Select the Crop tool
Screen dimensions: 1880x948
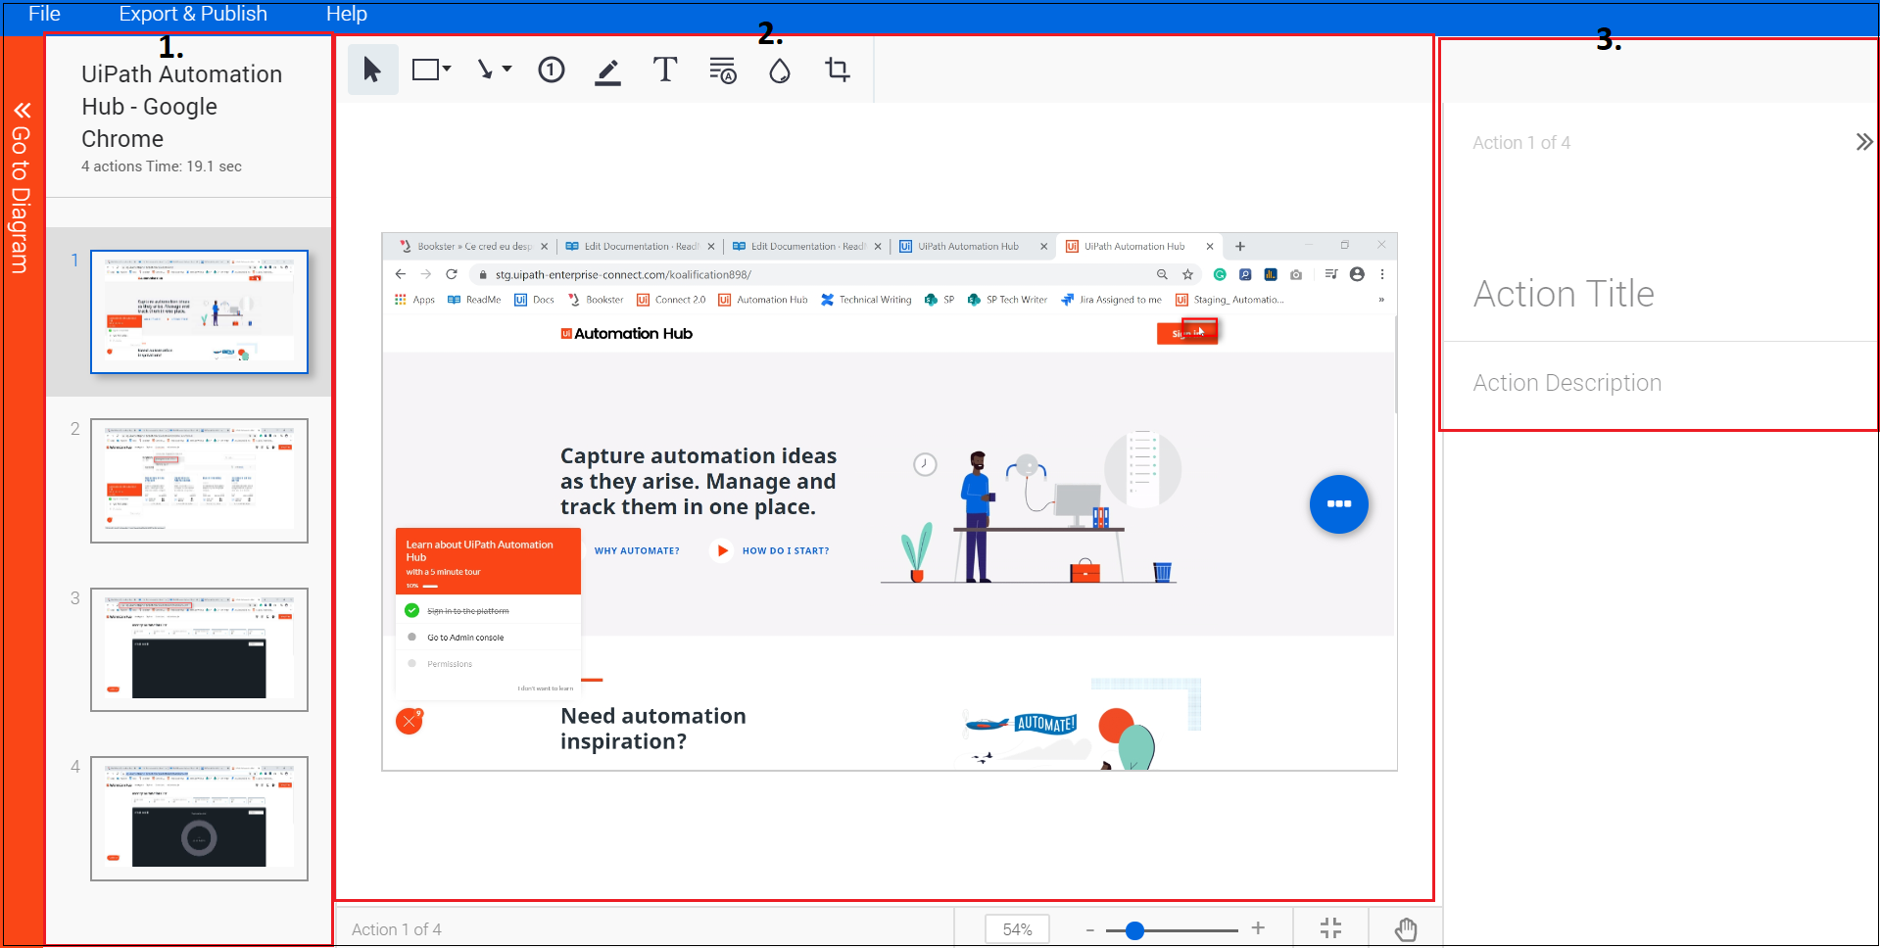[838, 70]
